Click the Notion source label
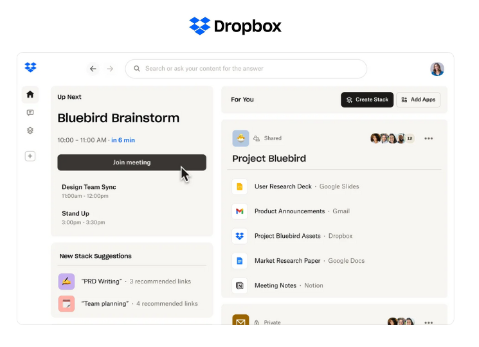The width and height of the screenshot is (479, 347). pos(313,286)
